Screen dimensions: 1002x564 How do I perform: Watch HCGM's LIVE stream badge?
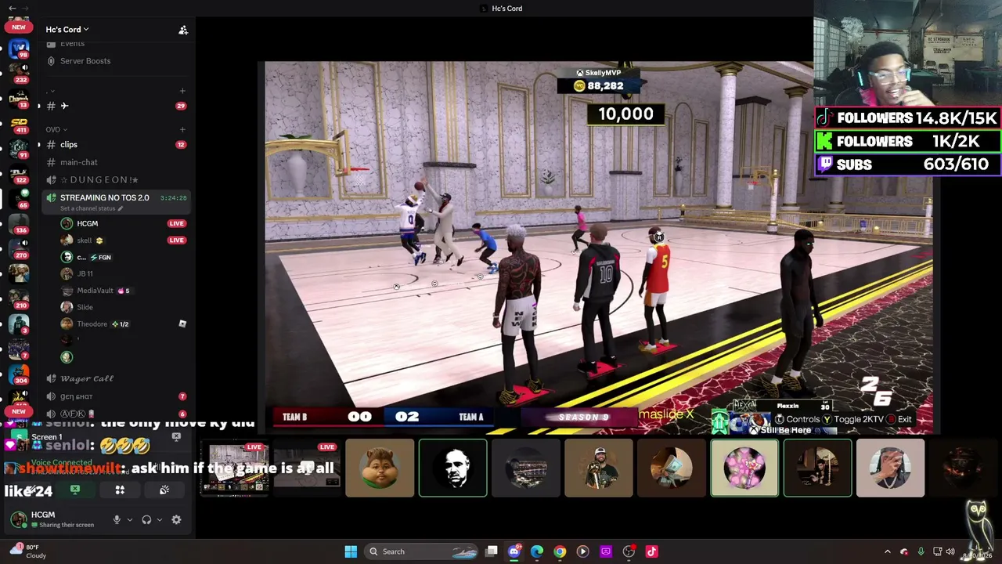(x=176, y=223)
